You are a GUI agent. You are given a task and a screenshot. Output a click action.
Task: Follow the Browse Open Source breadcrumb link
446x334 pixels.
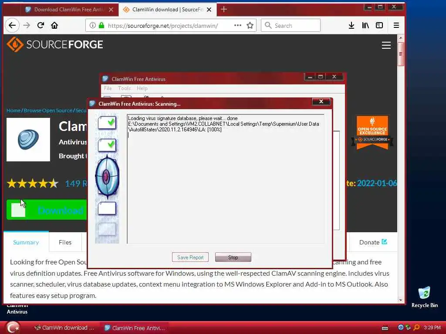pos(48,110)
